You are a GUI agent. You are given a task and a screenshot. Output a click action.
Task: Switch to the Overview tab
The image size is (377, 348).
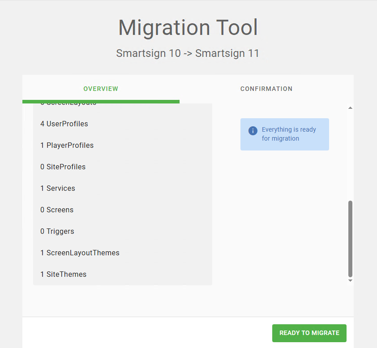click(x=101, y=89)
